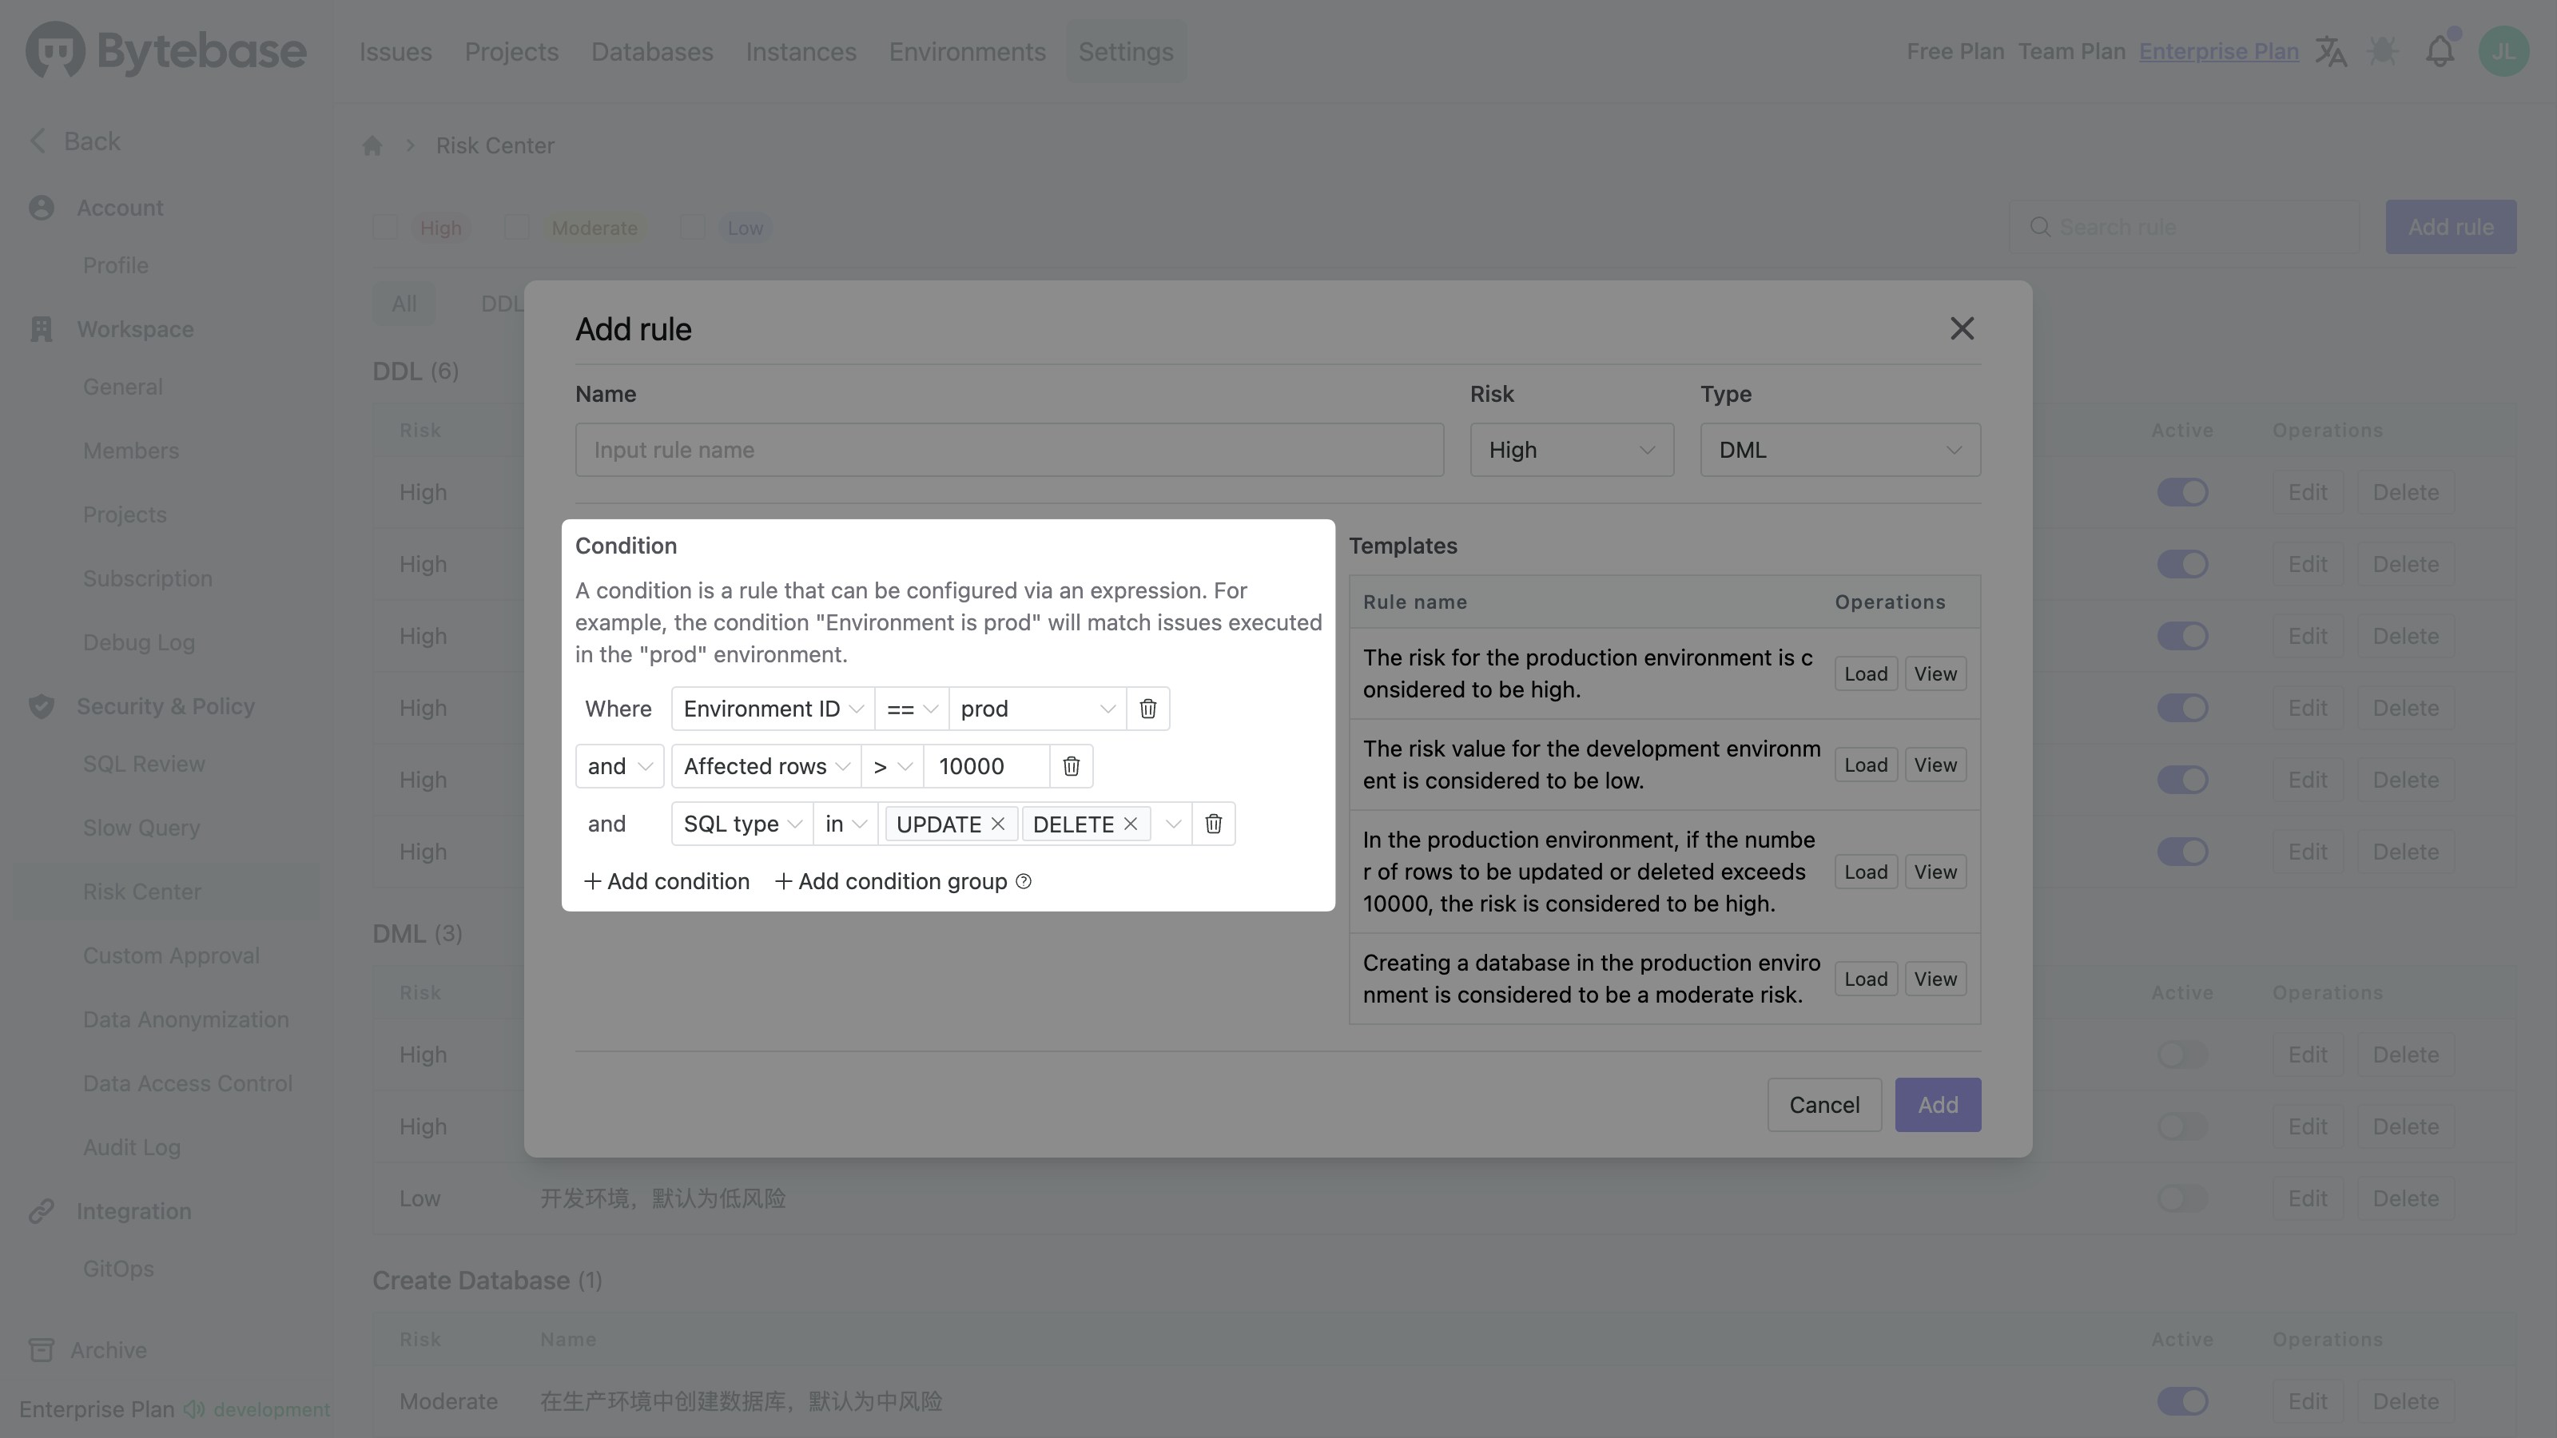Remove the DELETE tag from SQL type
The width and height of the screenshot is (2557, 1438).
pyautogui.click(x=1130, y=824)
